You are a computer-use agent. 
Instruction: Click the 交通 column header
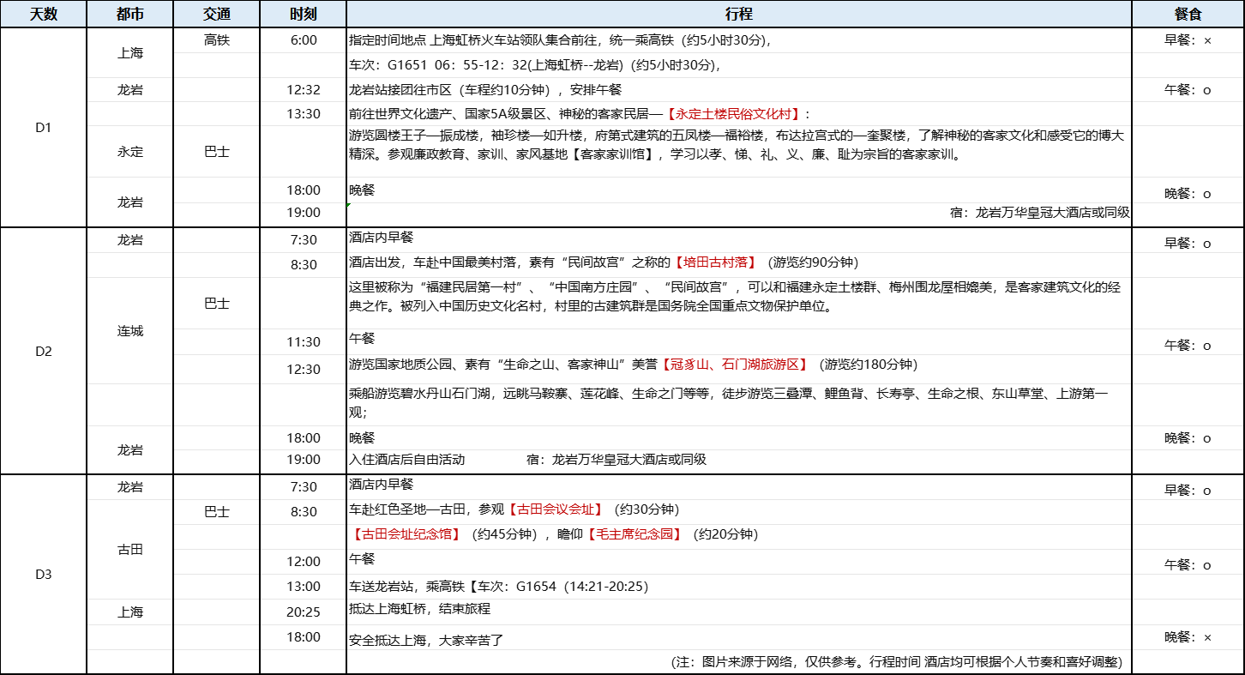(217, 15)
